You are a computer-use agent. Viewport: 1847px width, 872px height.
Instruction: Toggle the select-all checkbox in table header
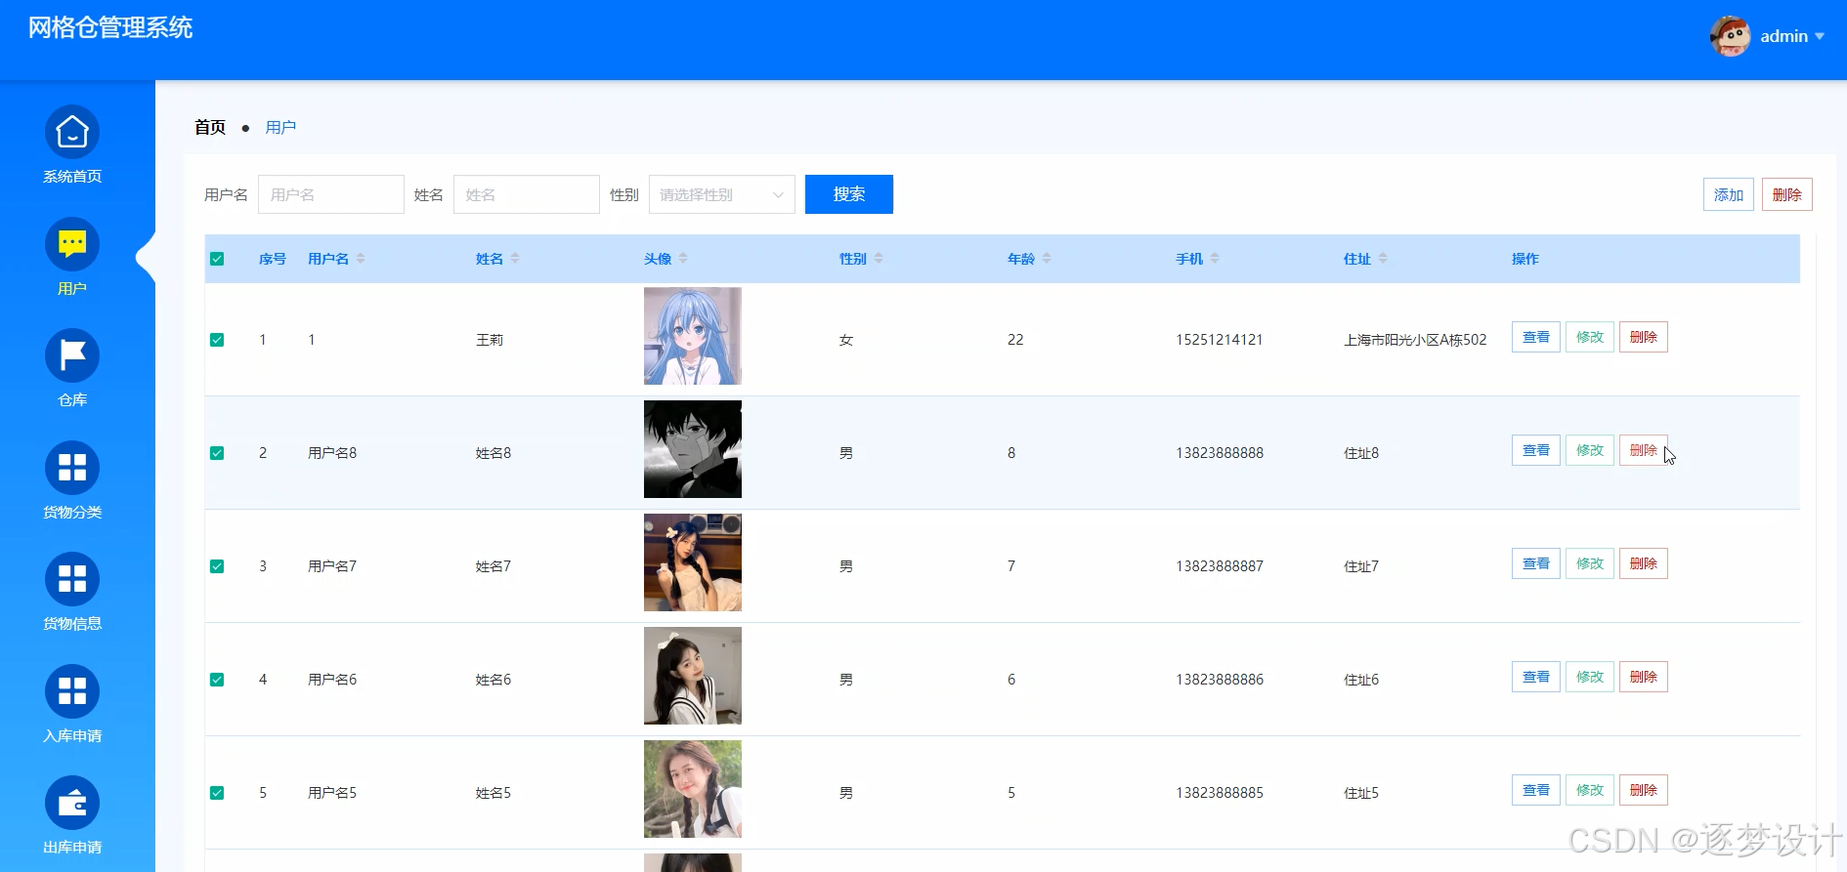tap(217, 259)
